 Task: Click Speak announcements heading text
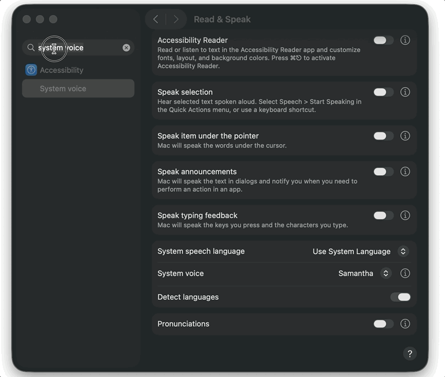tap(197, 171)
